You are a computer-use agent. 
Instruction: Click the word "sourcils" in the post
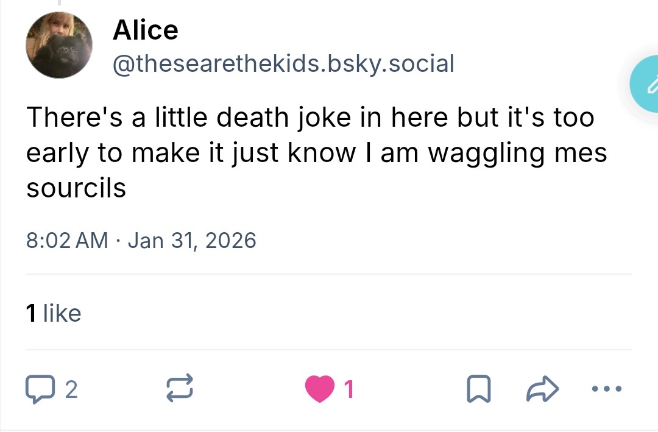tap(76, 188)
